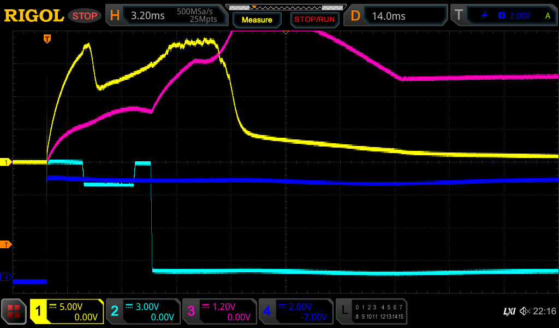Click the orange trigger position marker at top

click(47, 38)
